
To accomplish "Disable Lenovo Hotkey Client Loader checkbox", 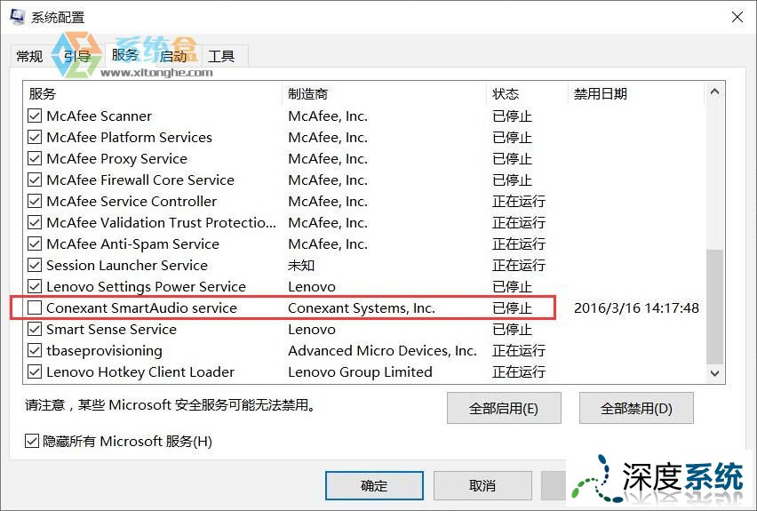I will [x=35, y=371].
